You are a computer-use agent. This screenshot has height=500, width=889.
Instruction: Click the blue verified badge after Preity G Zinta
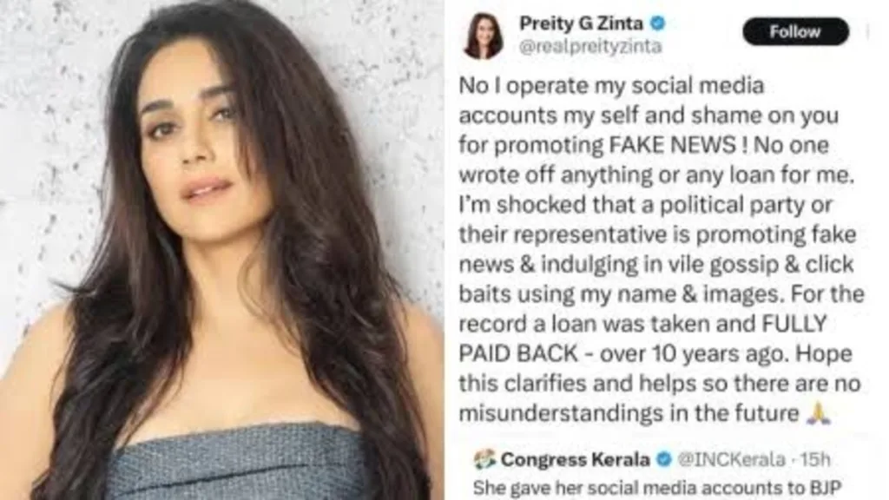point(658,23)
